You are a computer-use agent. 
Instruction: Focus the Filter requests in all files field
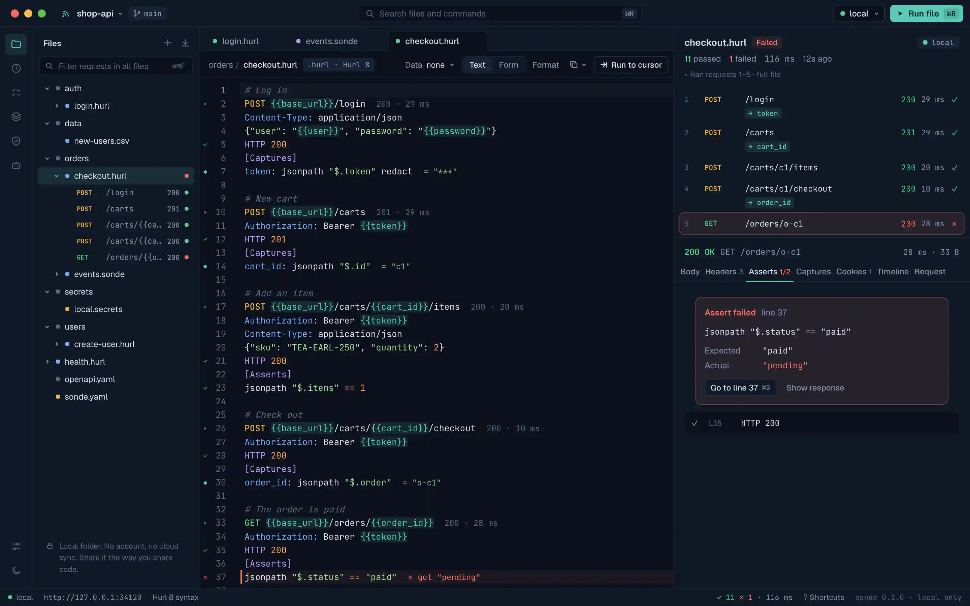tap(116, 66)
